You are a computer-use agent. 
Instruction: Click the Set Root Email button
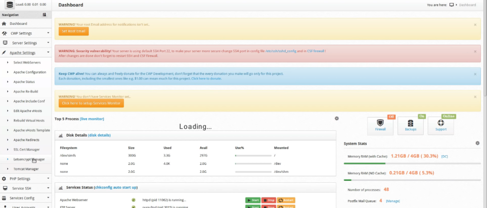coord(74,31)
